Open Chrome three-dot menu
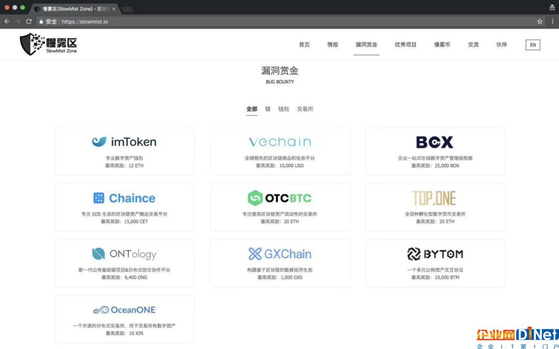 point(553,21)
